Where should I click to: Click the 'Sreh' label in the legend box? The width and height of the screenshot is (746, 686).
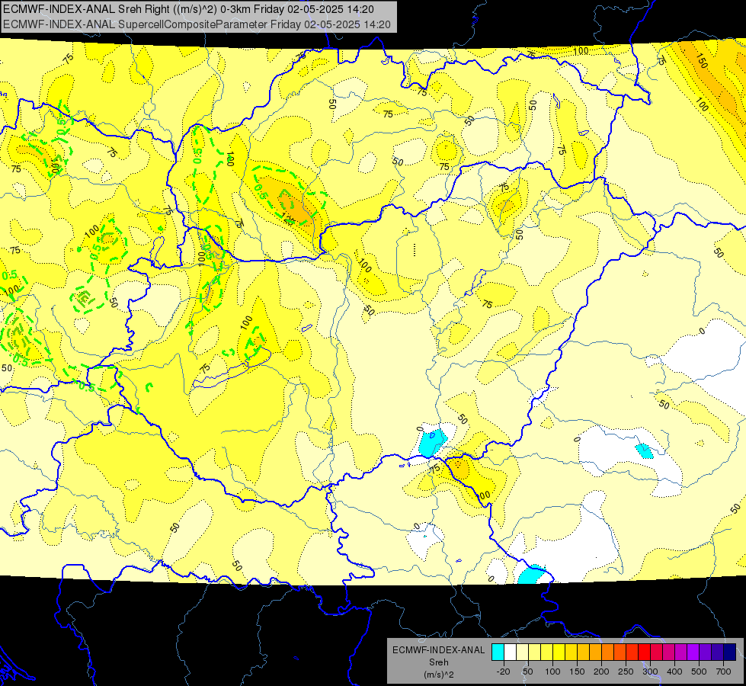439,662
